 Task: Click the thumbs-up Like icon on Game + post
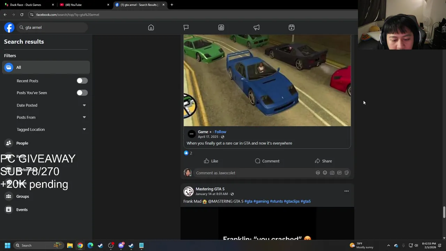coord(207,161)
